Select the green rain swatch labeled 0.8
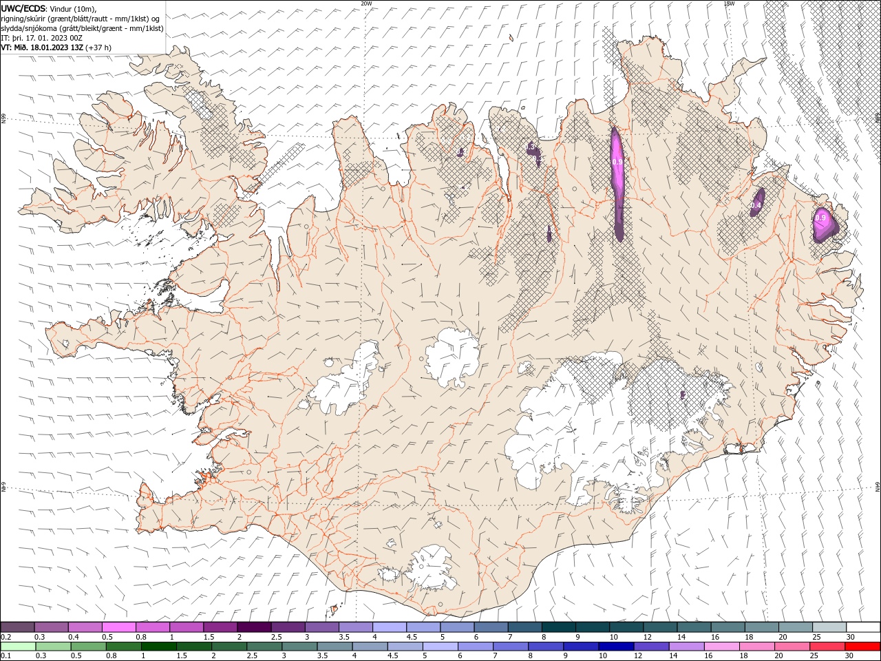Screen dimensions: 881x661 [123, 647]
